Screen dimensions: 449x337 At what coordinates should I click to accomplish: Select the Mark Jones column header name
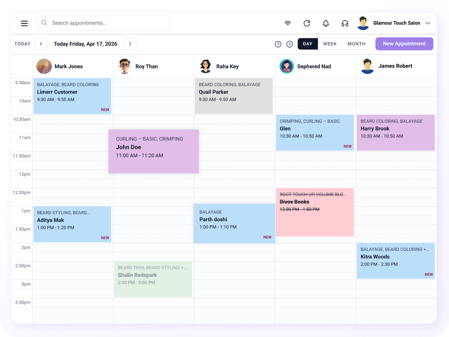(69, 67)
